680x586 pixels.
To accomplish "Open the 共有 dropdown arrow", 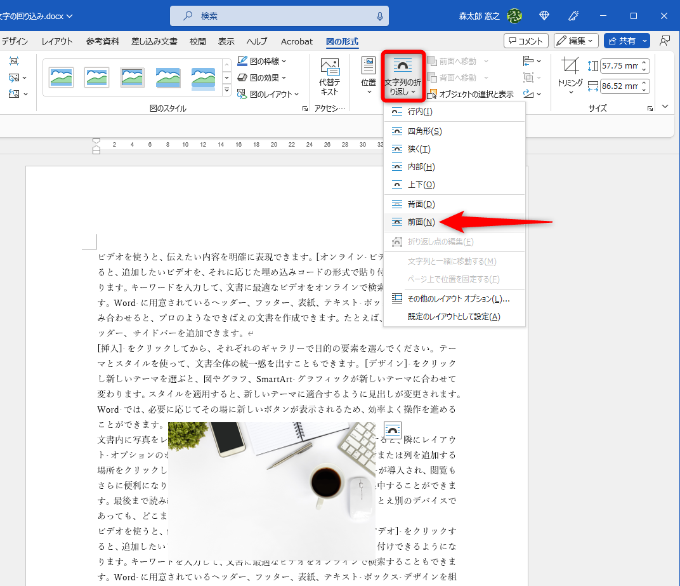I will coord(644,41).
